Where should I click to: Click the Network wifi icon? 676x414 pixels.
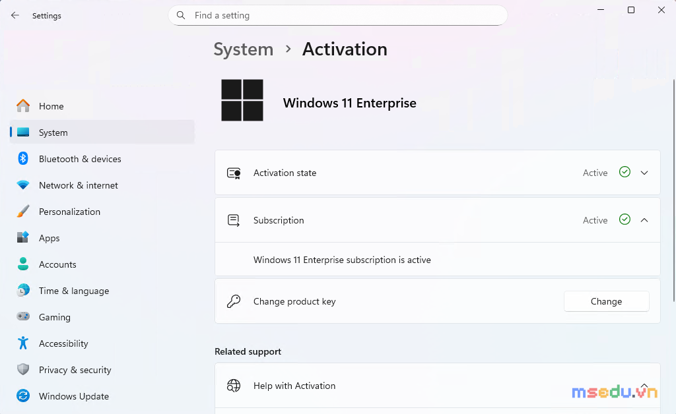click(x=23, y=185)
